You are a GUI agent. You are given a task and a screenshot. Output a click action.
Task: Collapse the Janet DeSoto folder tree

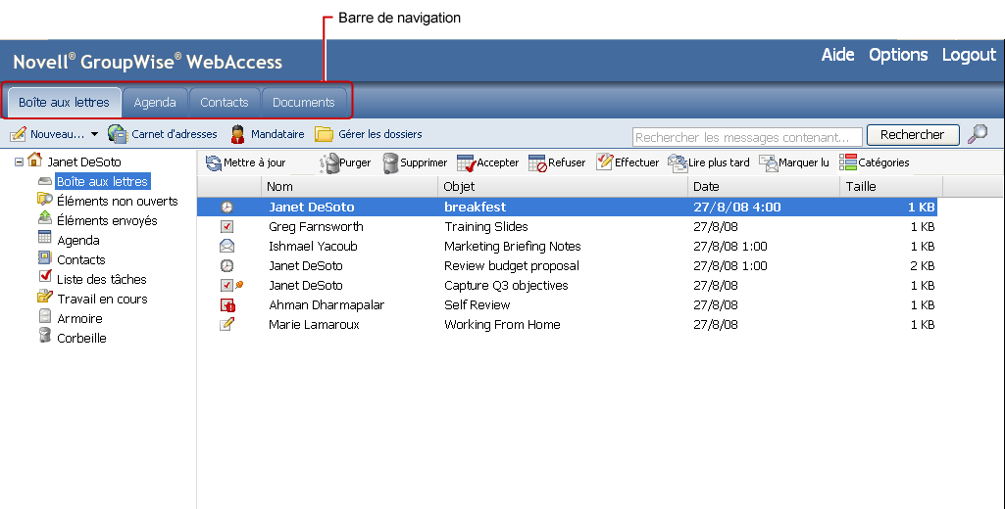(x=19, y=162)
